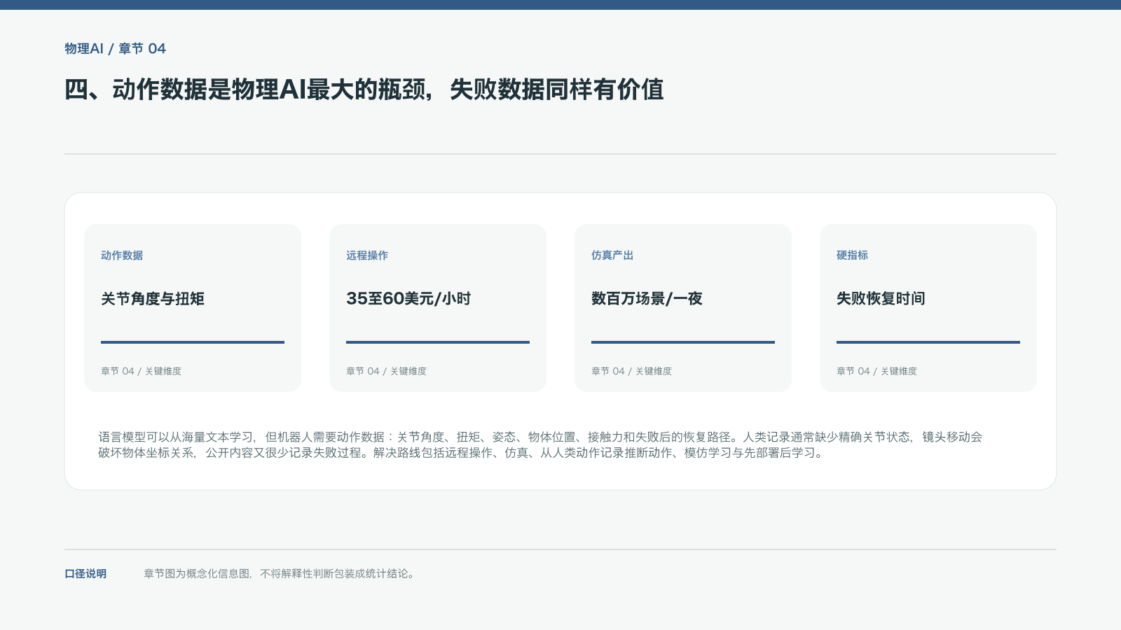The width and height of the screenshot is (1121, 630).
Task: Select the value 35至60美元/小时
Action: pos(408,299)
